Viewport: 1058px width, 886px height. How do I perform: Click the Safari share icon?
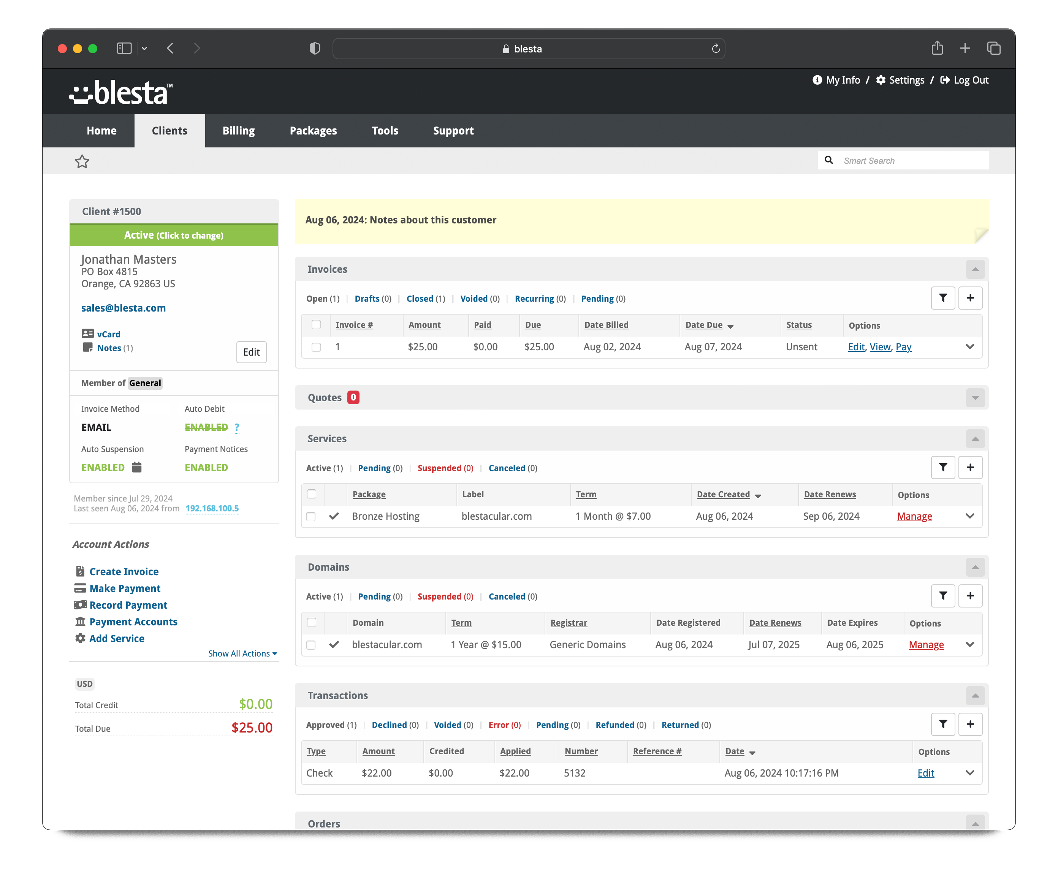point(937,48)
